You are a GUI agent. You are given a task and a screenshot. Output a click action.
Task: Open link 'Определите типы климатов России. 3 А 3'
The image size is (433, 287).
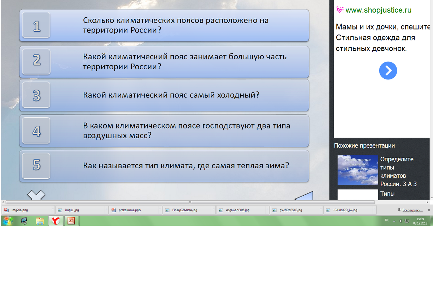(398, 171)
